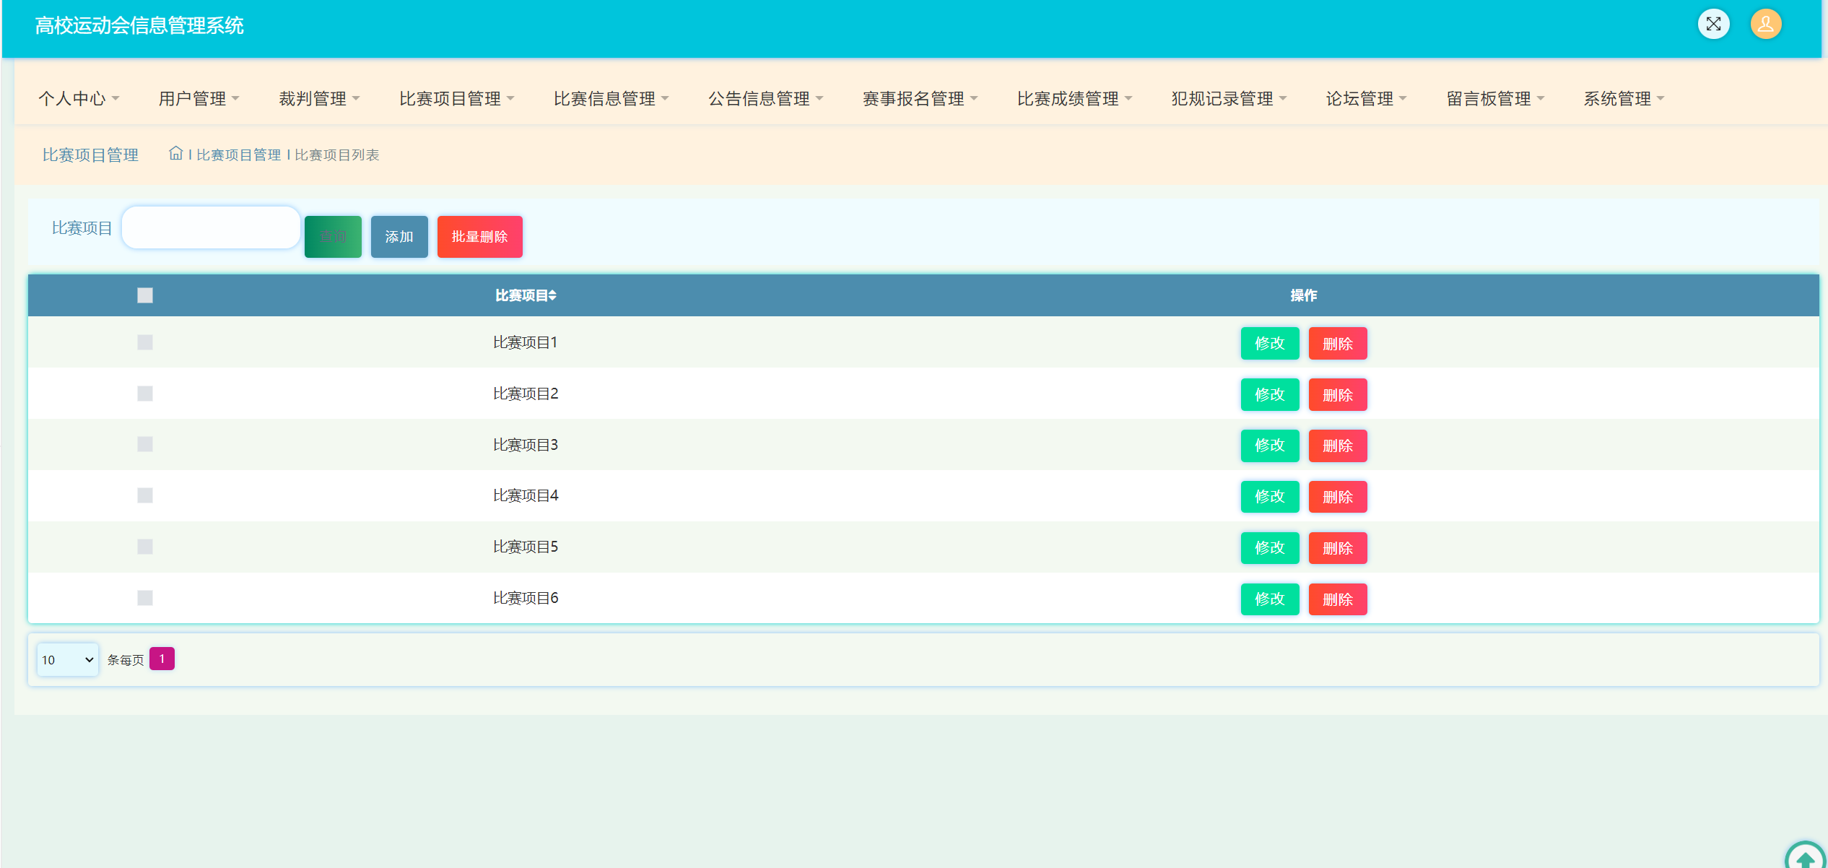This screenshot has width=1828, height=868.
Task: Click 修改 for 比赛项目3
Action: (x=1269, y=446)
